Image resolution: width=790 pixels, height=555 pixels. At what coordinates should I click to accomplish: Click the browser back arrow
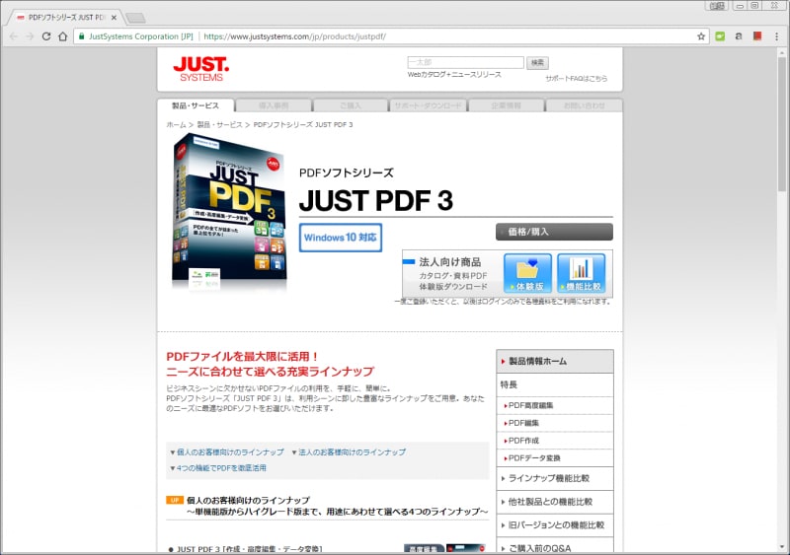14,36
